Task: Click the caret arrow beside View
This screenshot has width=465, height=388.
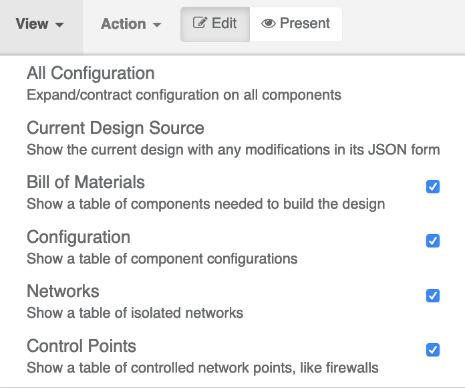Action: pyautogui.click(x=59, y=25)
